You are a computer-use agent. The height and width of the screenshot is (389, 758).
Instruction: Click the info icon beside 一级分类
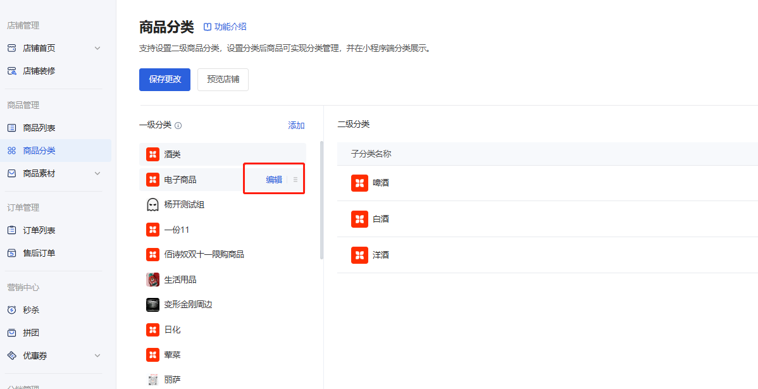coord(178,126)
